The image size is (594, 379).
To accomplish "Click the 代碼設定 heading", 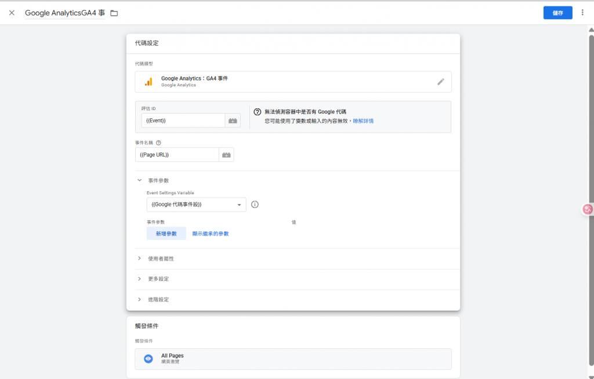I will [x=147, y=43].
